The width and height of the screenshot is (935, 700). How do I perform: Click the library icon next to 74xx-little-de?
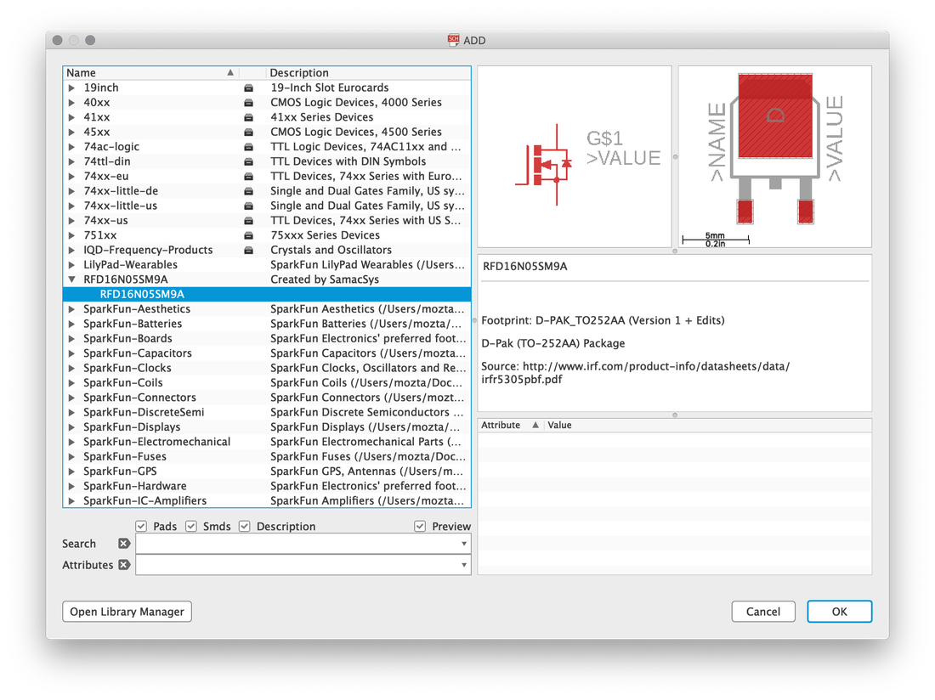pos(248,191)
